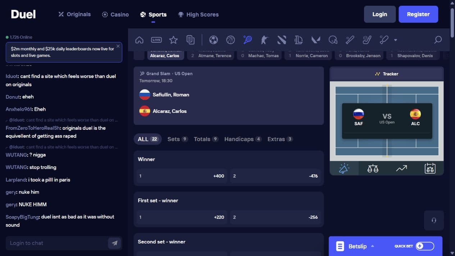Click chat username Larpland

(16, 180)
